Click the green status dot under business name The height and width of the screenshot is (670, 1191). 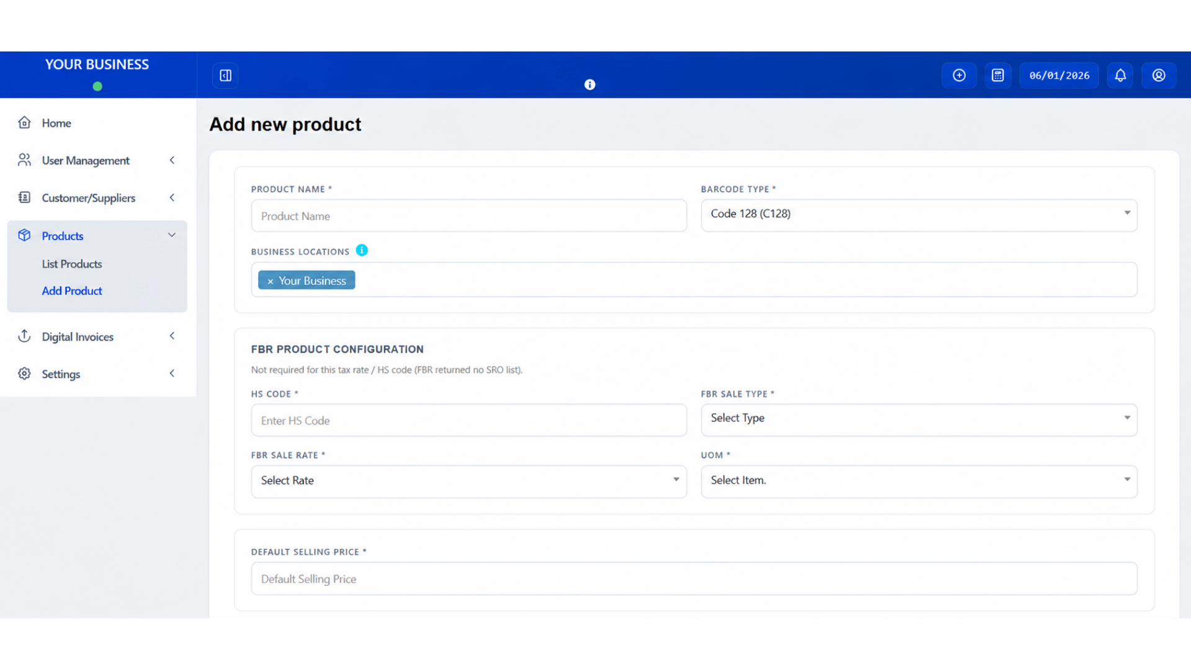(x=97, y=86)
